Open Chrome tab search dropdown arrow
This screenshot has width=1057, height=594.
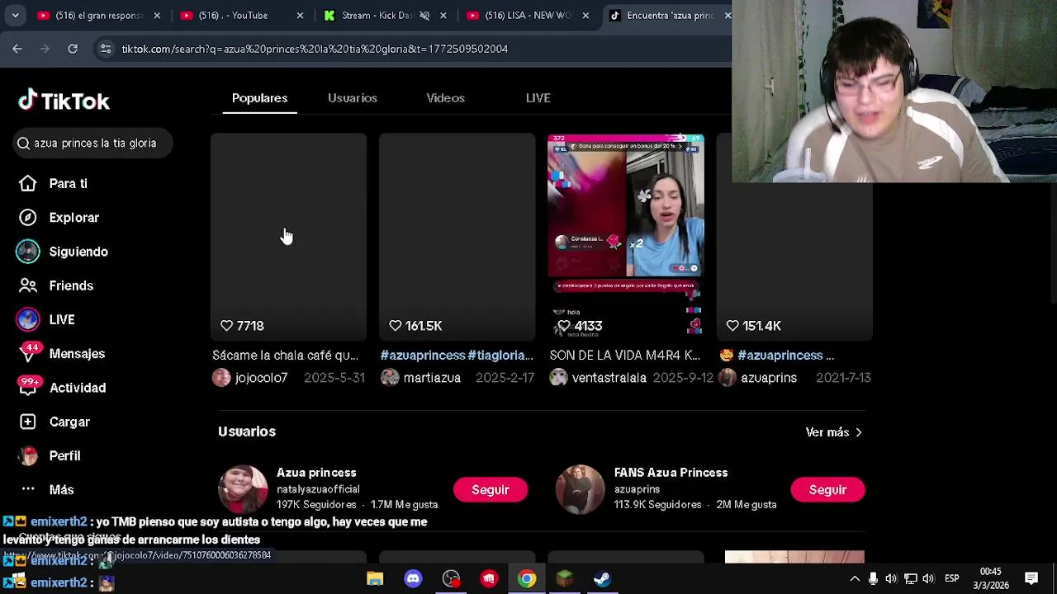pyautogui.click(x=15, y=16)
